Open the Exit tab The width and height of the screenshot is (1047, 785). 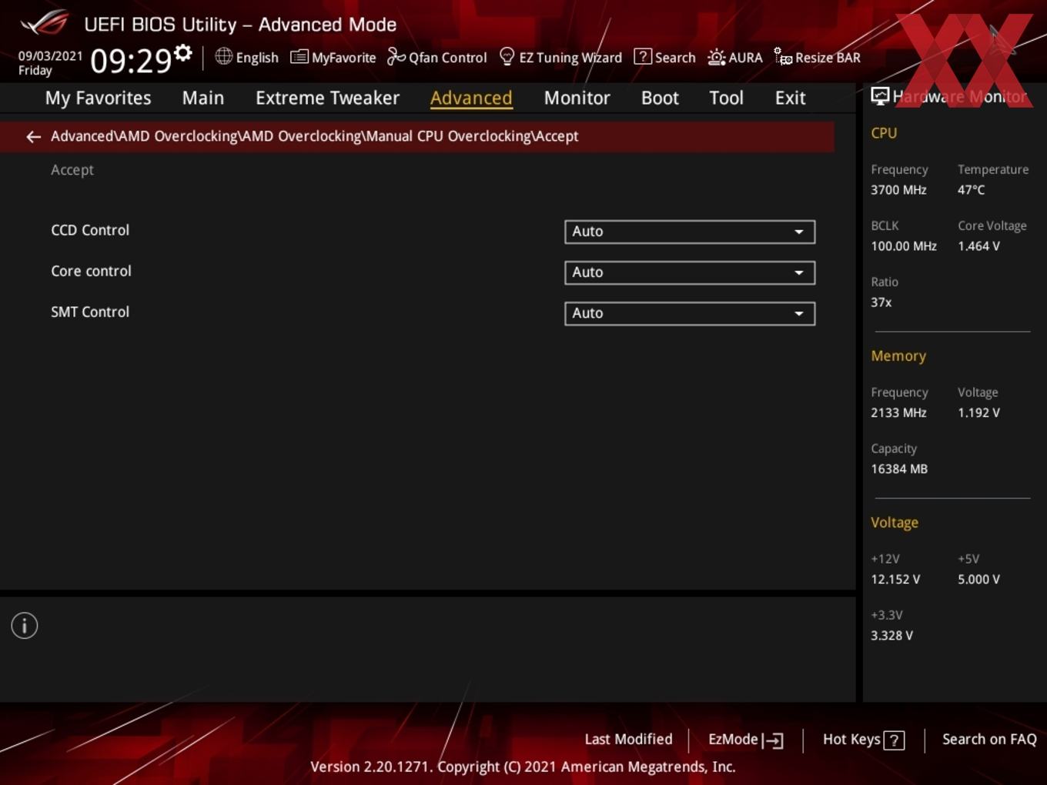pos(790,98)
